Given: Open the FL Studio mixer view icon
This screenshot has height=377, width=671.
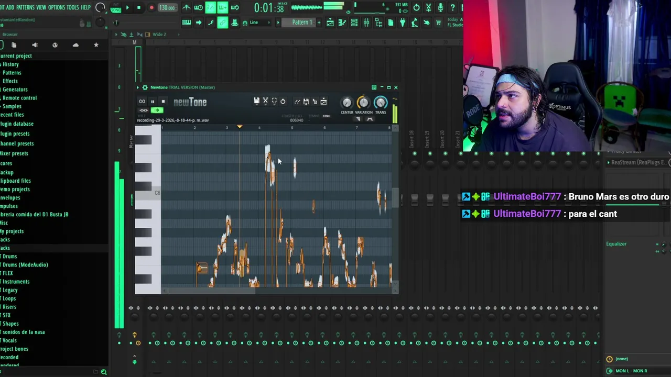Looking at the screenshot, I should 366,23.
